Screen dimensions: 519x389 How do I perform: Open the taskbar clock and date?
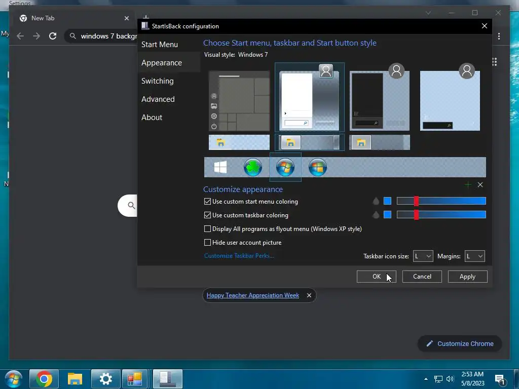[473, 379]
